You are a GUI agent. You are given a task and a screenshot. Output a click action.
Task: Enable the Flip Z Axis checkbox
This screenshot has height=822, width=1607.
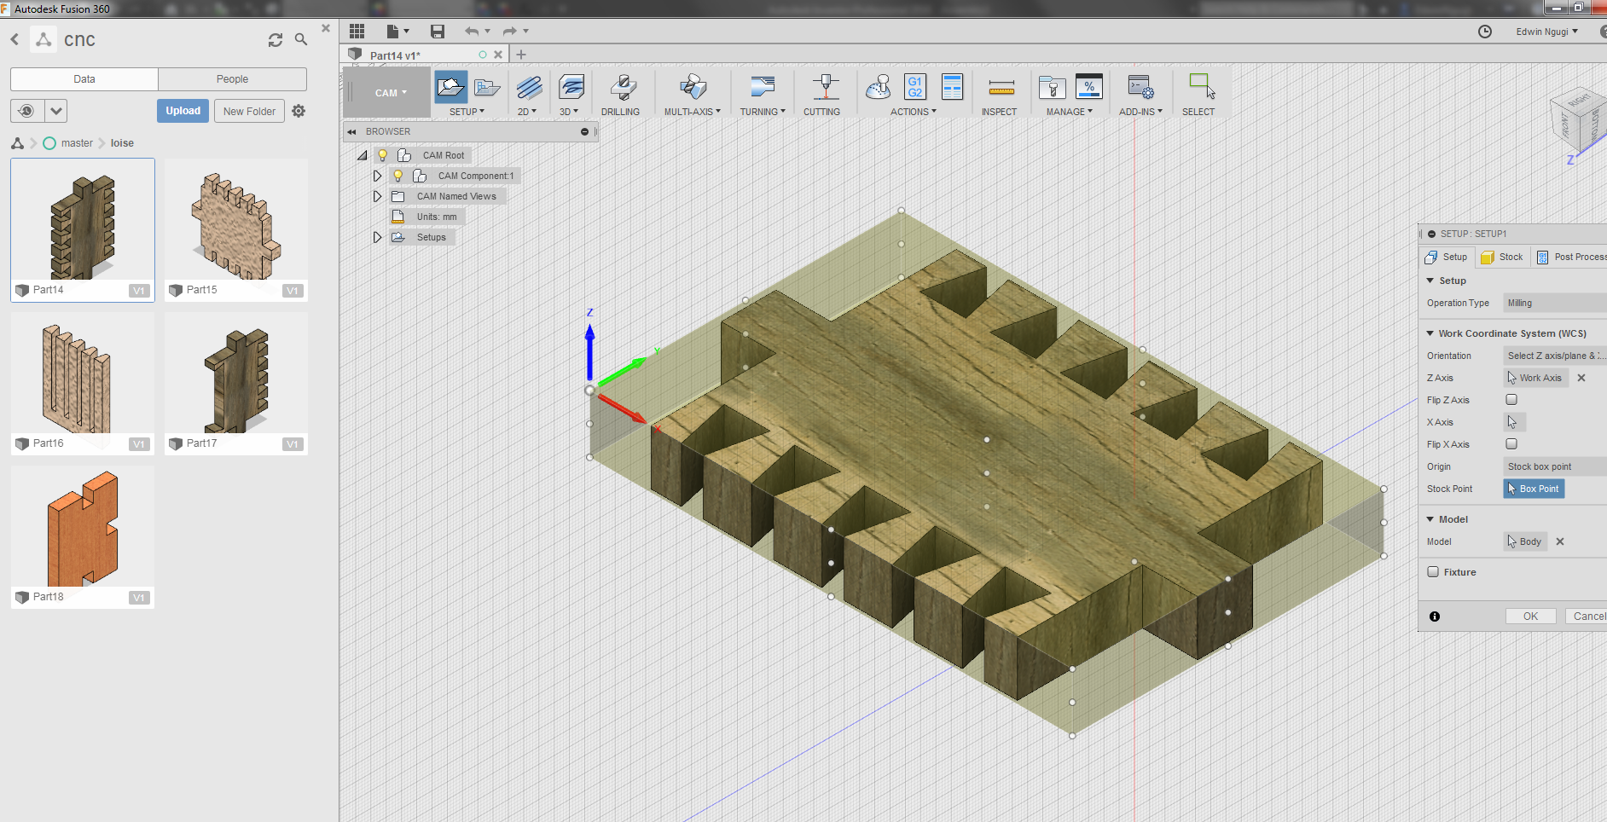pos(1511,400)
